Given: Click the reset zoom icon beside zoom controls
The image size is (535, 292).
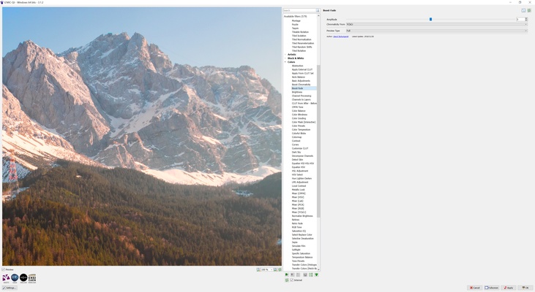Looking at the screenshot, I should coord(280,269).
